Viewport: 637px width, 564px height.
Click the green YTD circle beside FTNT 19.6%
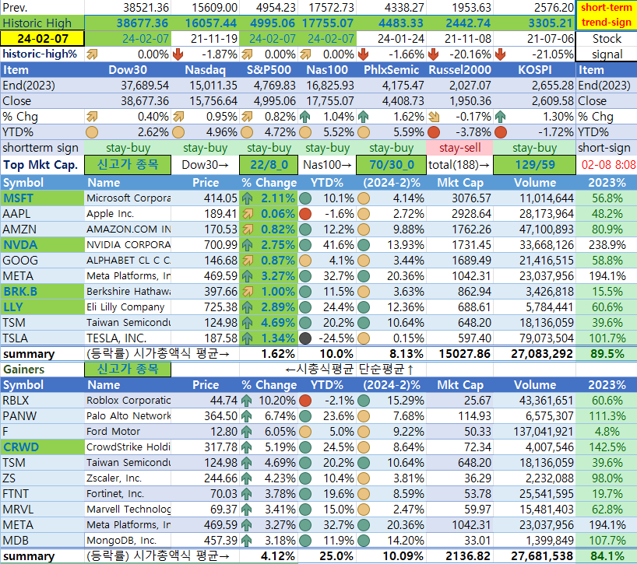pyautogui.click(x=305, y=494)
